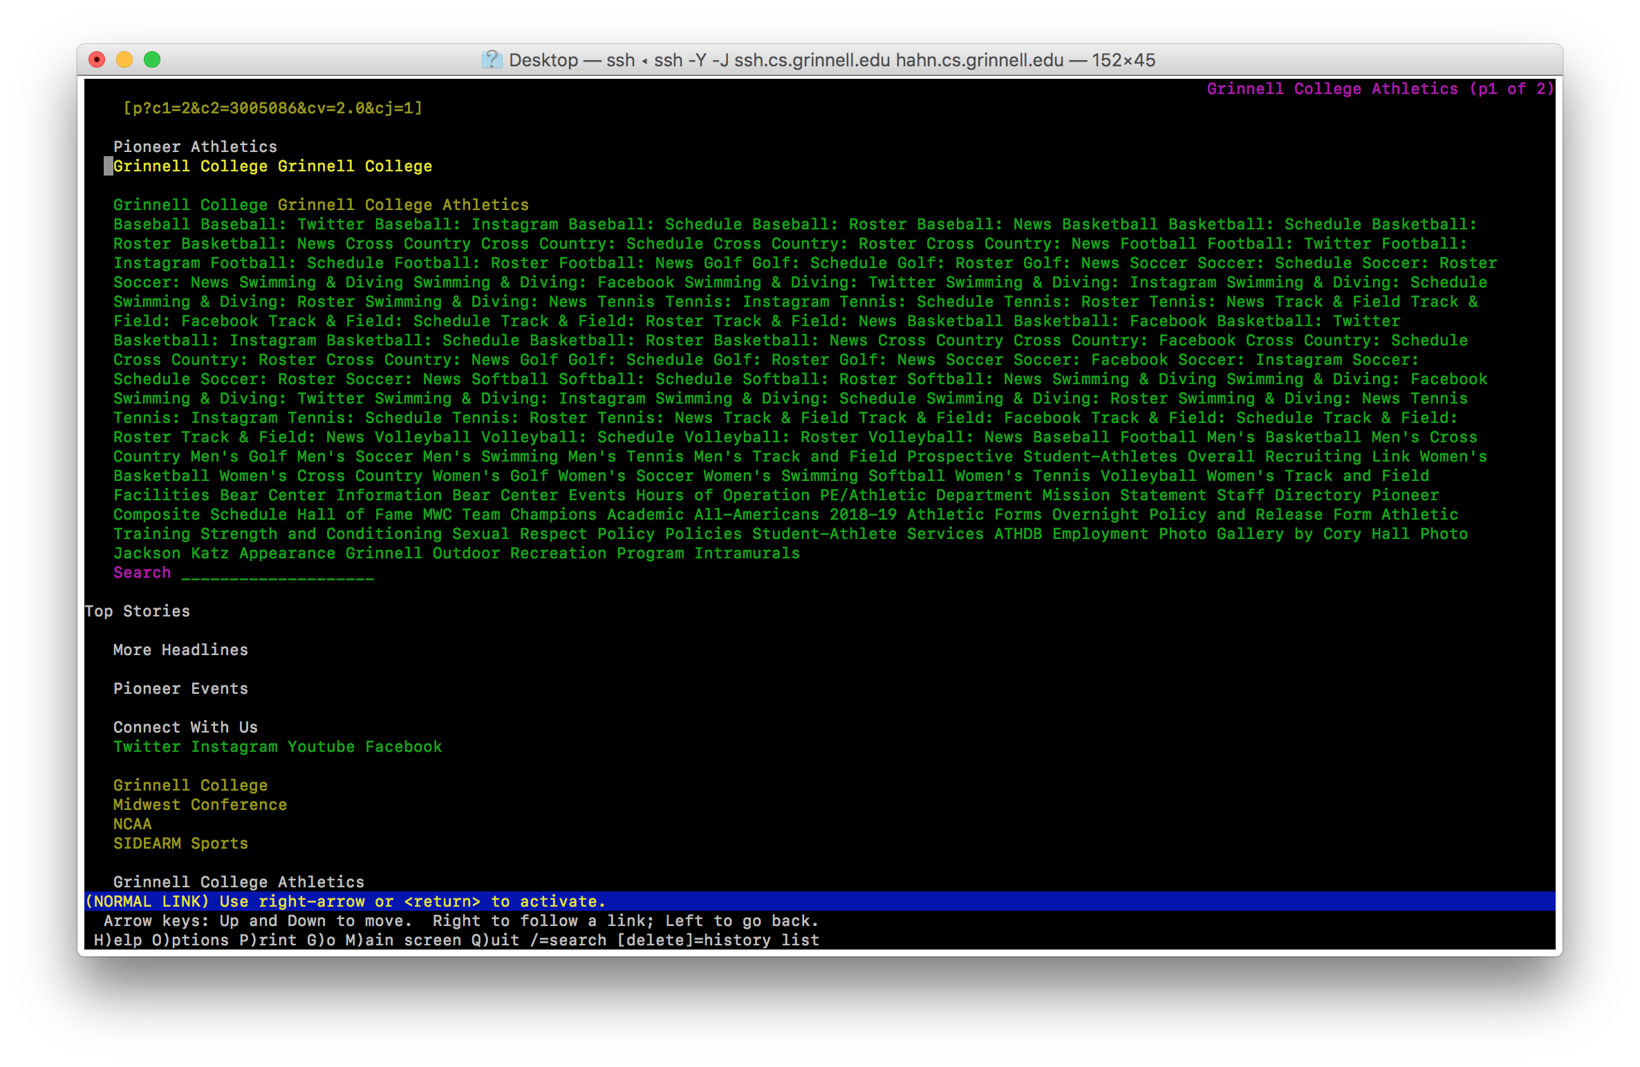Click the Top Stories heading

137,612
